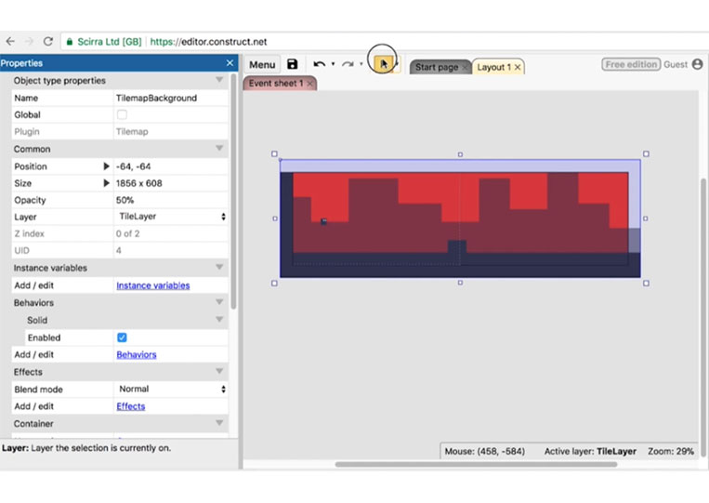
Task: Open the Guest account avatar icon
Action: click(x=697, y=64)
